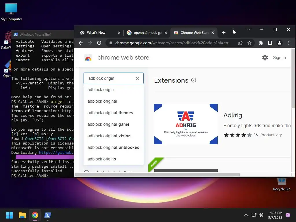Screen dimensions: 296x222
Task: Open the volume tray icon
Action: pos(261,215)
